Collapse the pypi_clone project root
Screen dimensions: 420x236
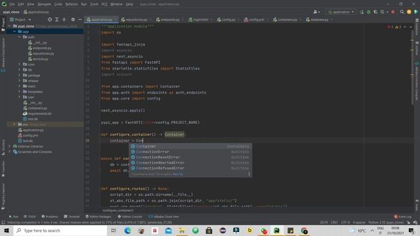(10, 26)
